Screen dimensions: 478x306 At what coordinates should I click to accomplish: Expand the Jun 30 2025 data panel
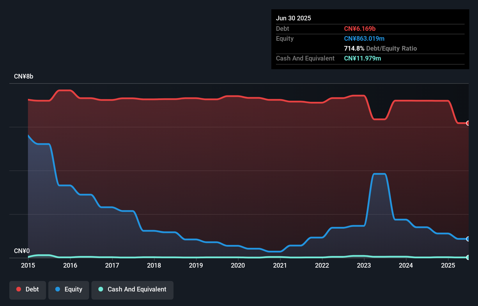click(293, 18)
